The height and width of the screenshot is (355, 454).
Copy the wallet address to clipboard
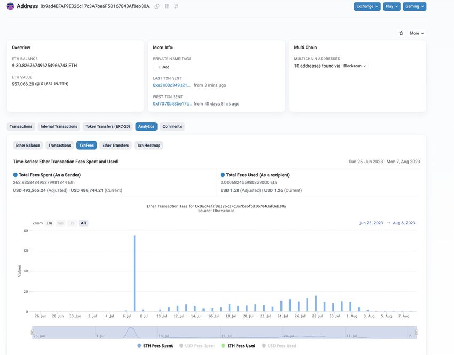coord(157,6)
